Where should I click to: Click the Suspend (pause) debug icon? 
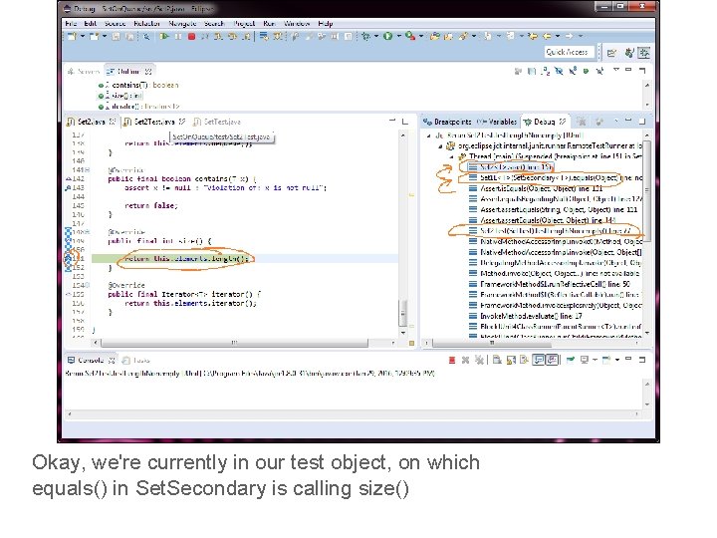[178, 36]
